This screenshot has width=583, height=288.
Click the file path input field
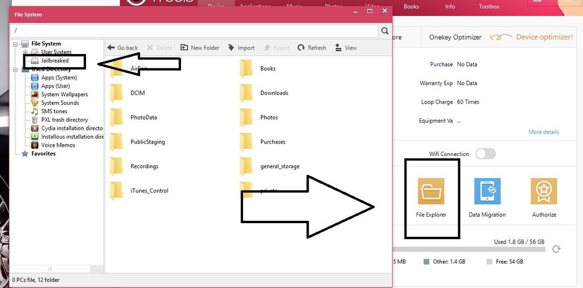(194, 31)
